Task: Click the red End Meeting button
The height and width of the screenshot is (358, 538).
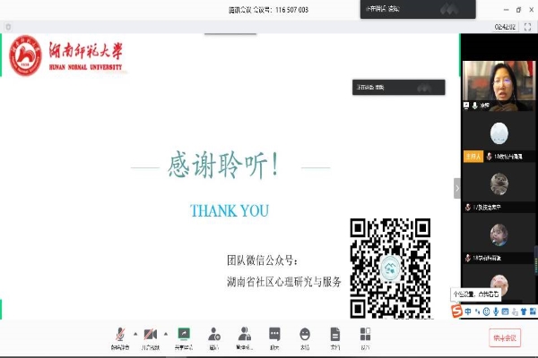Action: coord(505,337)
